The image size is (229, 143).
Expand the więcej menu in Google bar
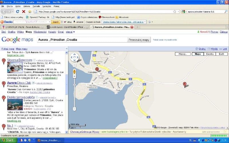click(70, 32)
